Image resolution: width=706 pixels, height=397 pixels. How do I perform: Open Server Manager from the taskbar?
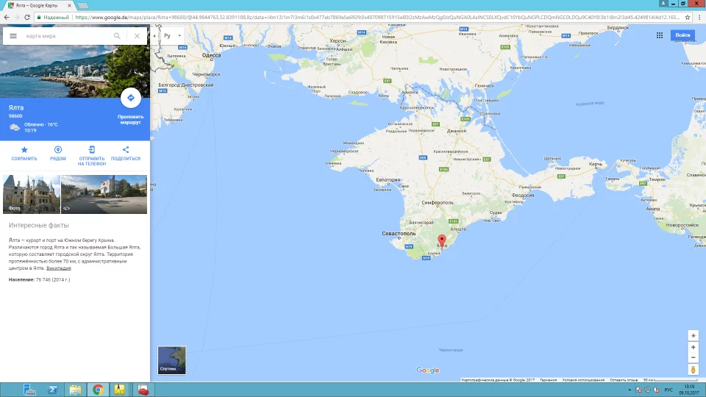click(x=29, y=390)
